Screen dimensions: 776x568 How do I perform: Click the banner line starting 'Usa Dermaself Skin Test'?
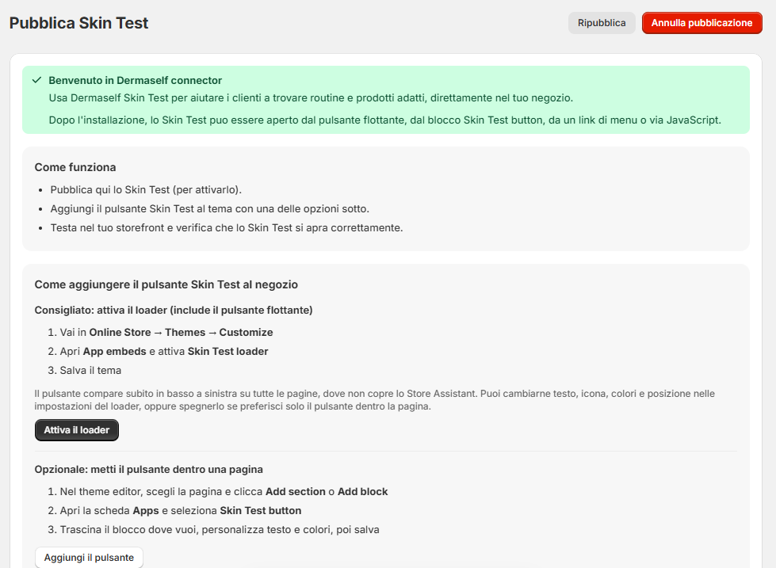pyautogui.click(x=311, y=98)
